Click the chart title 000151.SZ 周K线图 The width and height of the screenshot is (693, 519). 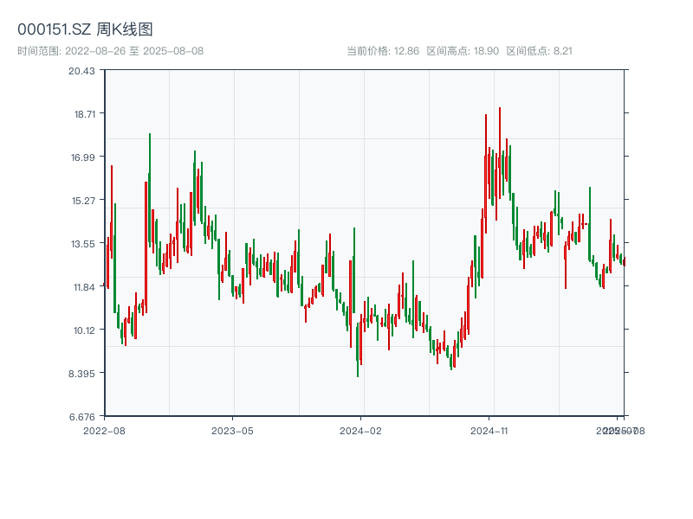coord(85,29)
